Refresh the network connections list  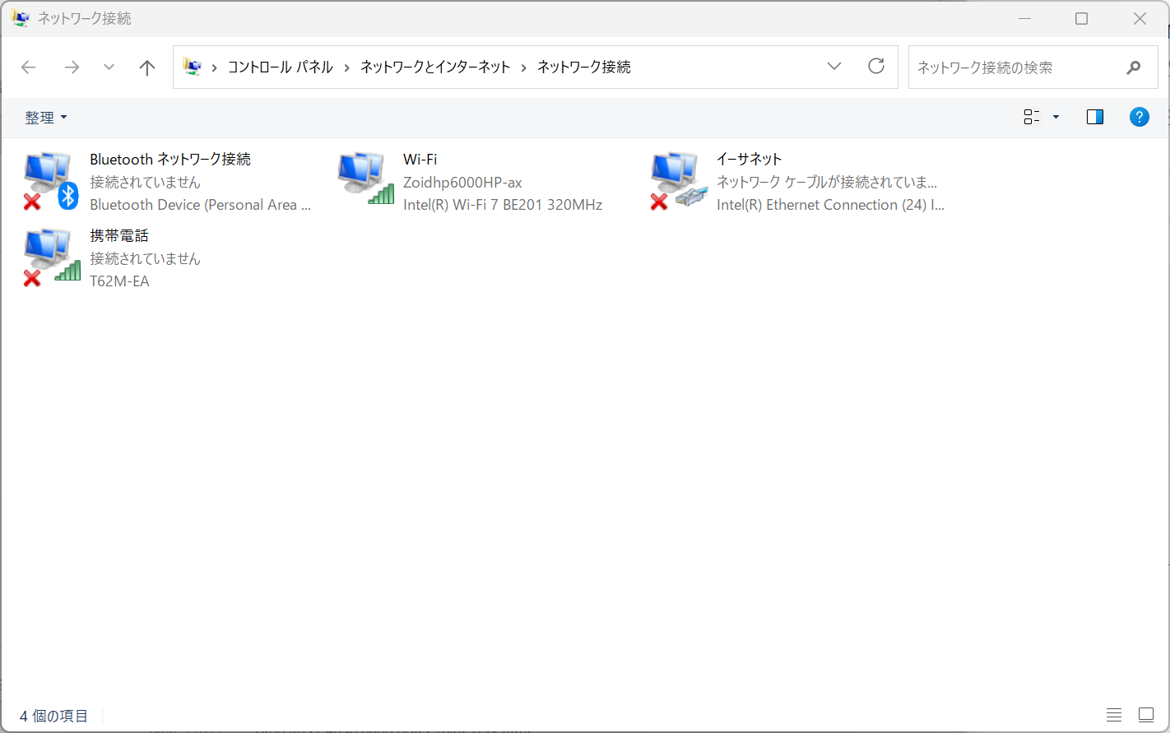pos(876,67)
